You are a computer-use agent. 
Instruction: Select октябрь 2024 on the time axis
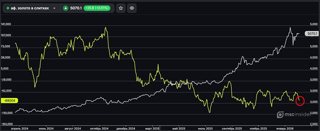coord(99,129)
